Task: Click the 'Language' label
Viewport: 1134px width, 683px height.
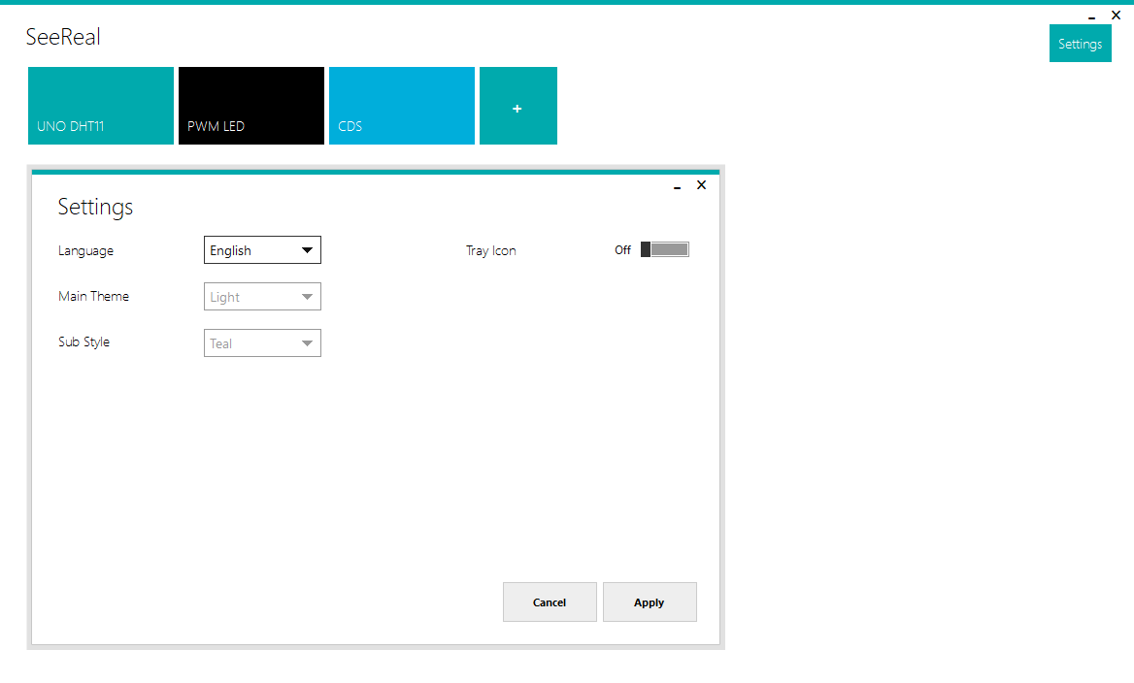Action: (x=86, y=251)
